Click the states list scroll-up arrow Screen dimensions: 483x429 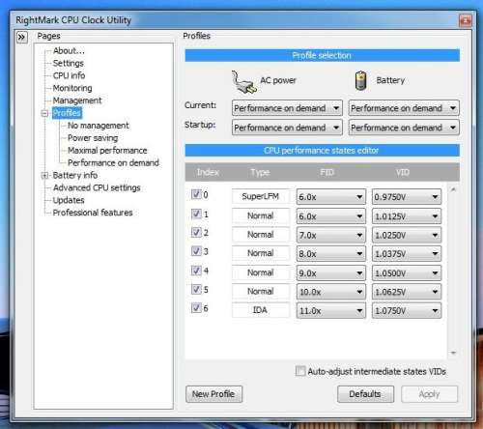(453, 189)
